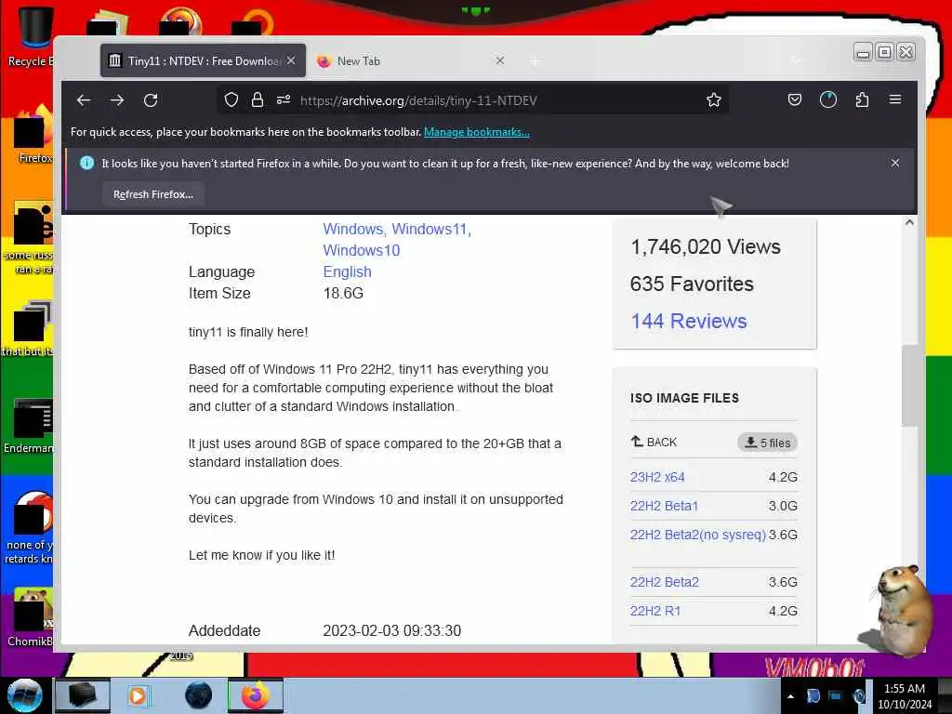The width and height of the screenshot is (952, 714).
Task: Bookmark this page with the star icon
Action: coord(714,100)
